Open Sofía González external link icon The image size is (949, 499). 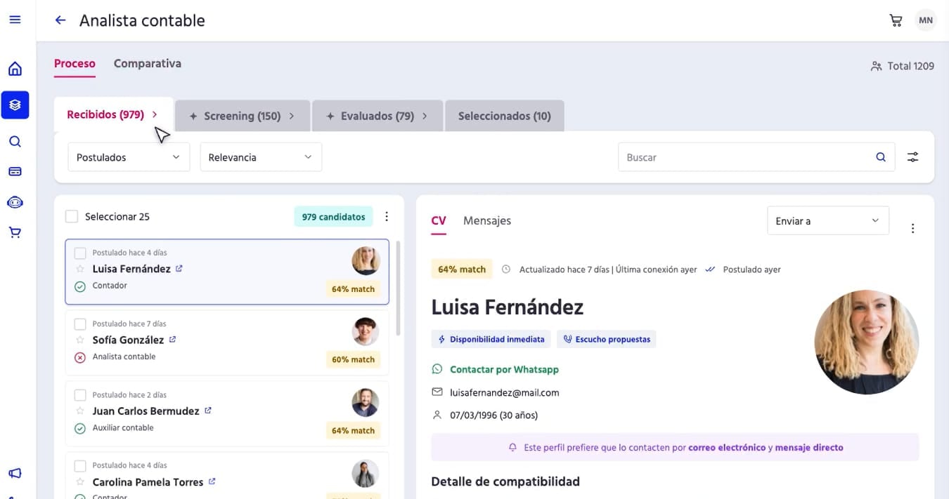(172, 339)
